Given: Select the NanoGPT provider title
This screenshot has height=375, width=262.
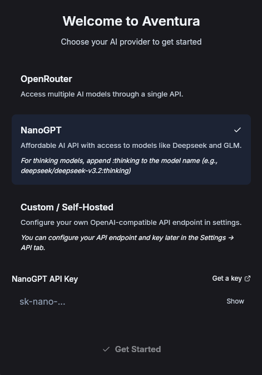Looking at the screenshot, I should pos(41,130).
